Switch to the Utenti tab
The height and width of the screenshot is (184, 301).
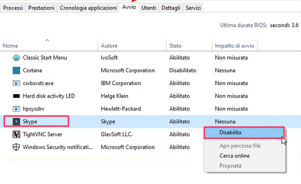(x=148, y=8)
